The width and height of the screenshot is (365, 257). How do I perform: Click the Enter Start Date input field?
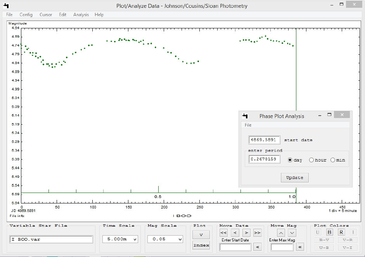[235, 247]
